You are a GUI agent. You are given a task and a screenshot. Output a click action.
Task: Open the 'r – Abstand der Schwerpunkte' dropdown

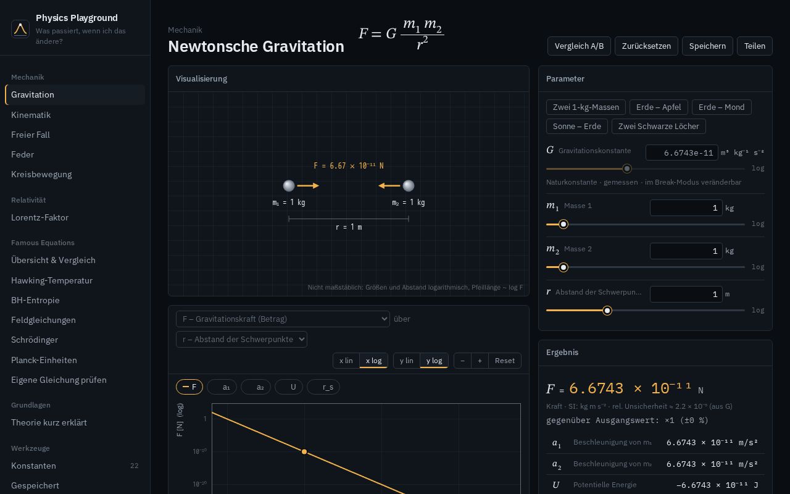tap(241, 339)
